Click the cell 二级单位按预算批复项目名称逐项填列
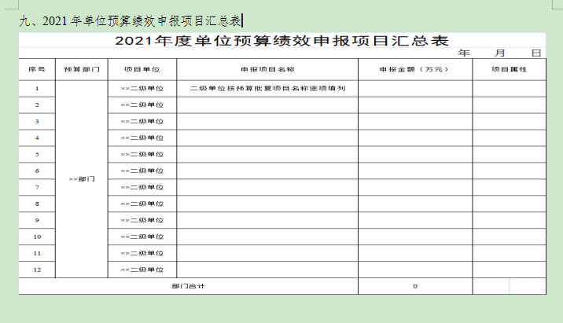 (x=267, y=88)
